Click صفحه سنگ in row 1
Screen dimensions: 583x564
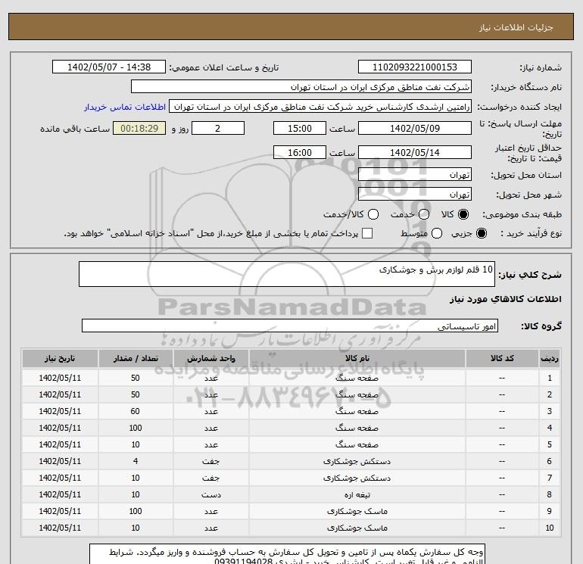point(357,378)
